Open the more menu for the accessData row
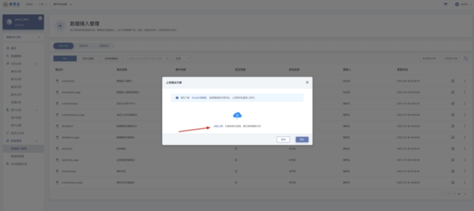Screen dimensions: 474x211 pyautogui.click(x=465, y=81)
